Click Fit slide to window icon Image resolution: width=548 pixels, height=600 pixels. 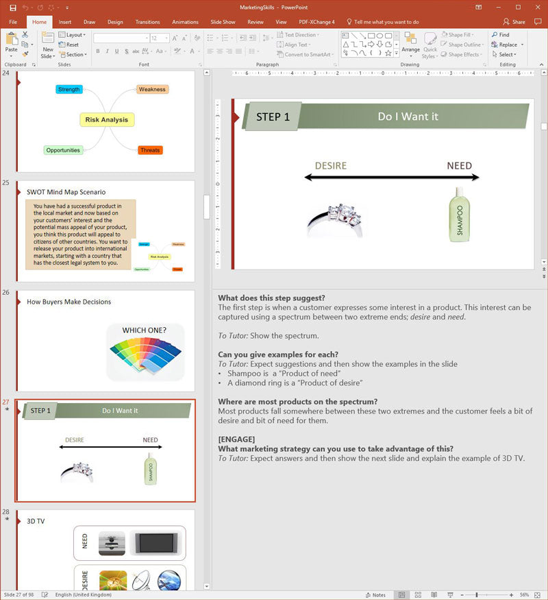537,595
